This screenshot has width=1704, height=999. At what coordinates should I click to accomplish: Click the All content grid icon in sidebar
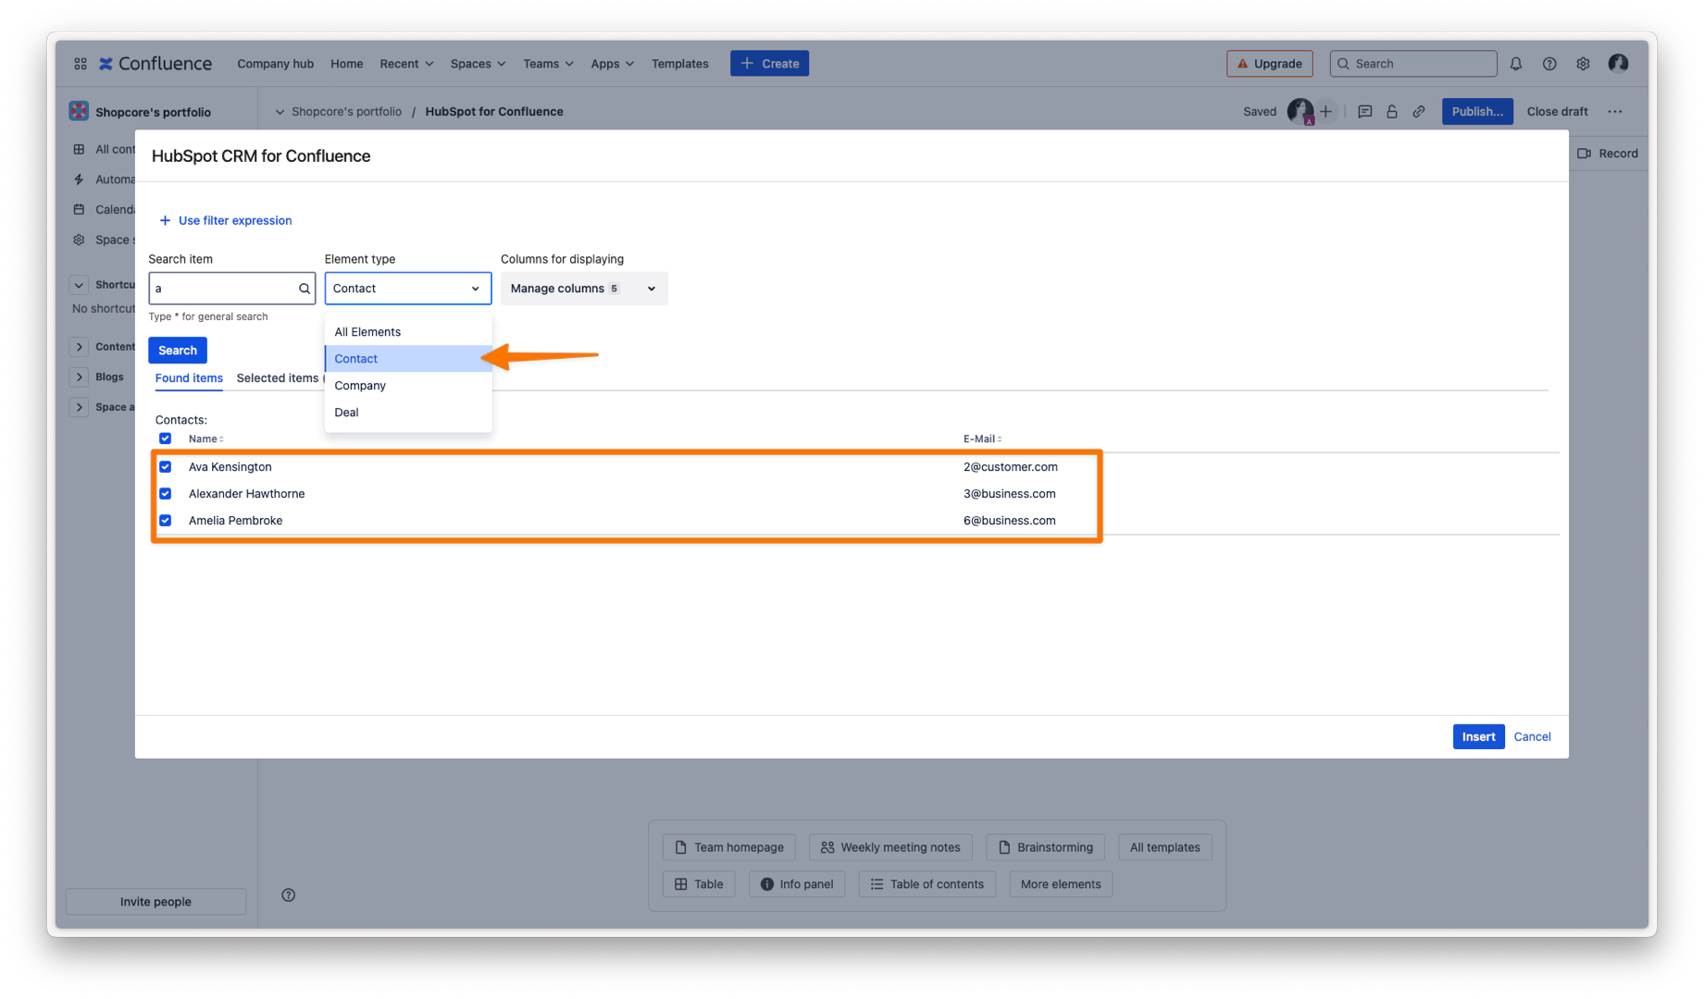click(x=79, y=149)
